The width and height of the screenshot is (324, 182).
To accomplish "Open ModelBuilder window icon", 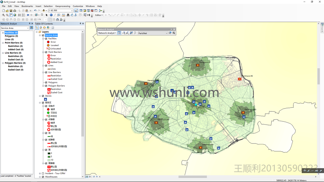I will click(101, 11).
